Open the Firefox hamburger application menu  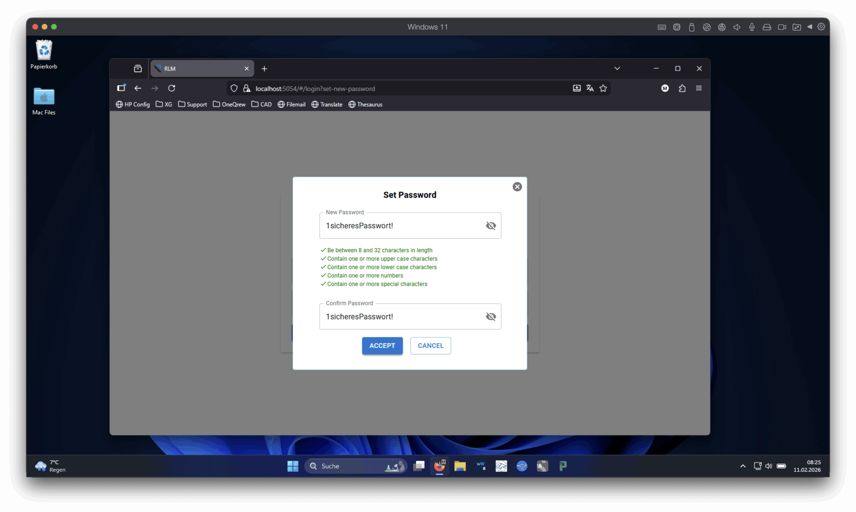pyautogui.click(x=699, y=88)
